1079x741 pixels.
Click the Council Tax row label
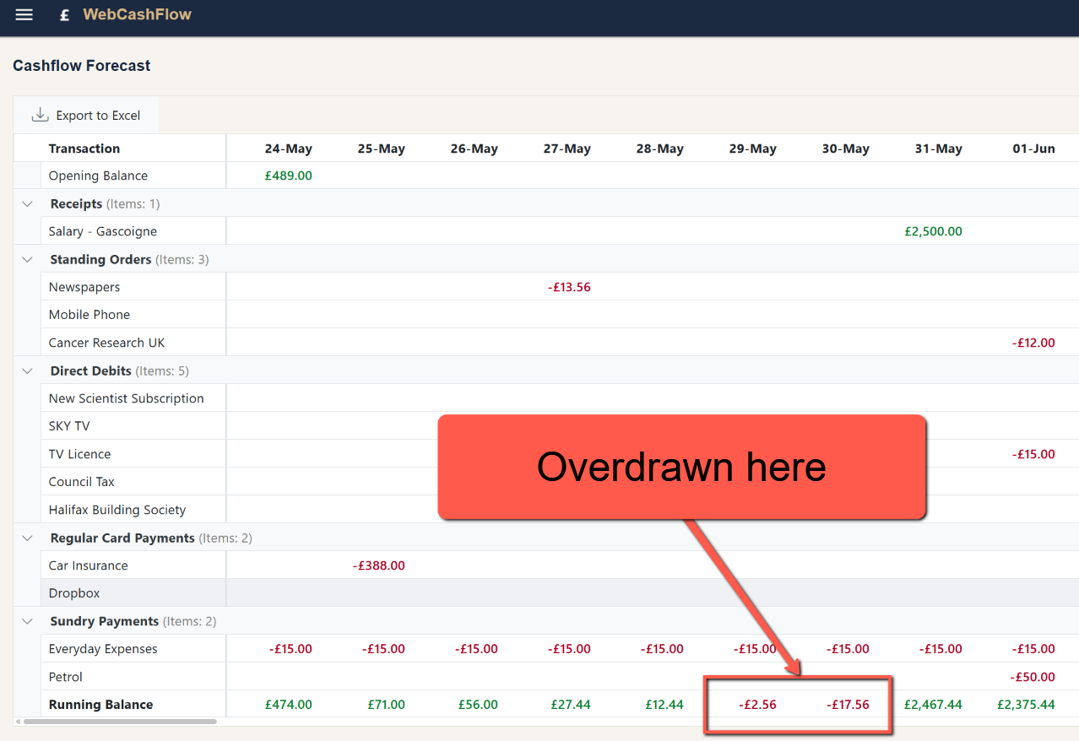82,482
